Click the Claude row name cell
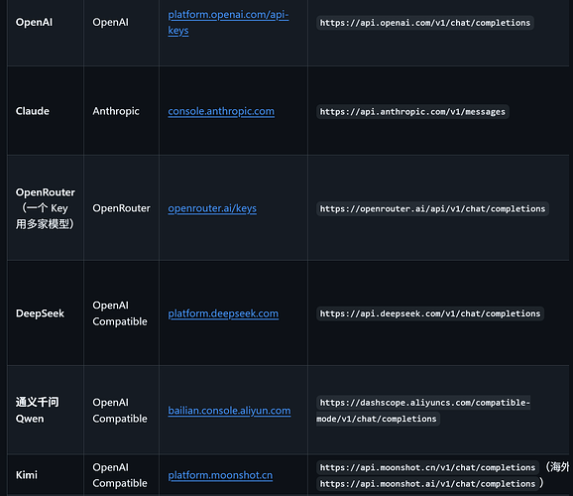Viewport: 573px width, 496px height. coord(46,111)
